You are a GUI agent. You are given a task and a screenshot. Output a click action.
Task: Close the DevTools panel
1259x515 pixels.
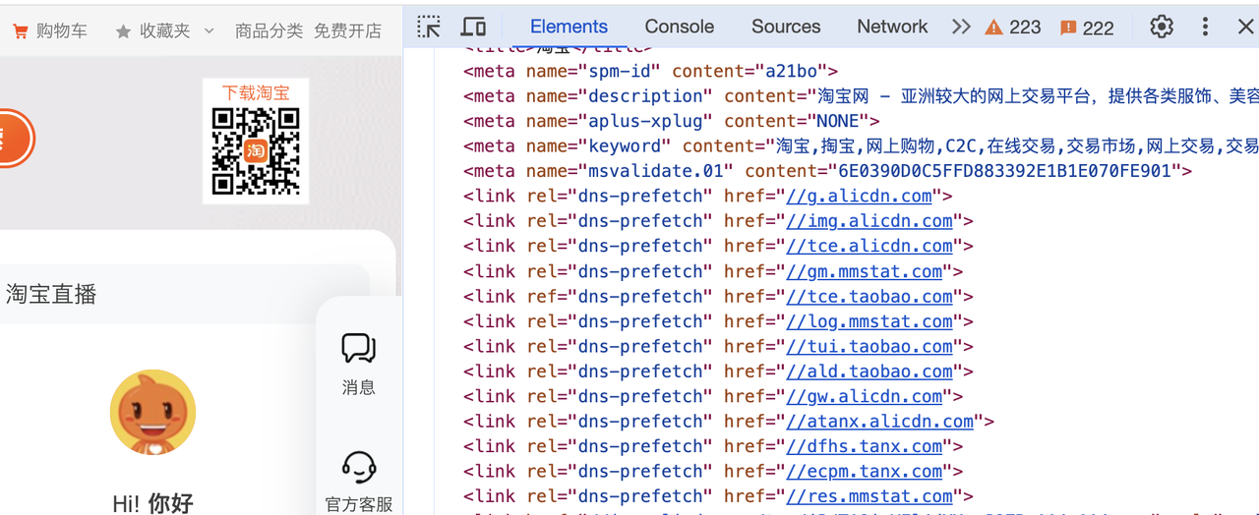pos(1245,27)
